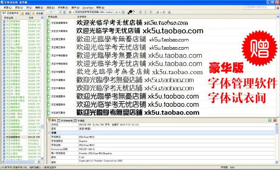Click the search icon beside font search box

click(x=277, y=7)
